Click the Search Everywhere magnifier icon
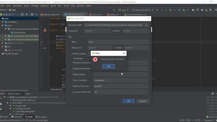The height and width of the screenshot is (122, 217). click(216, 10)
